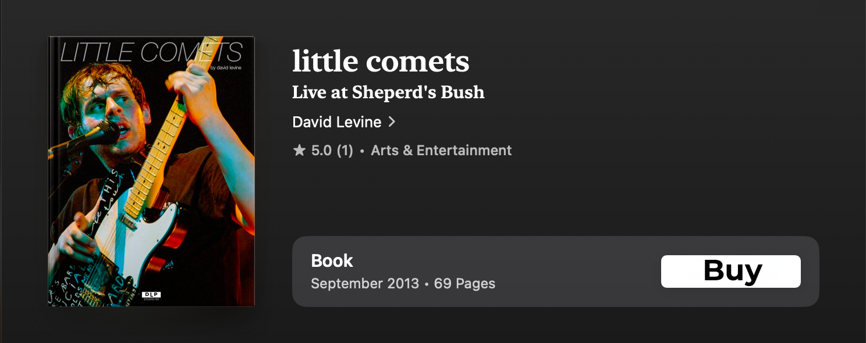
Task: Click the 69 Pages text
Action: coord(464,284)
